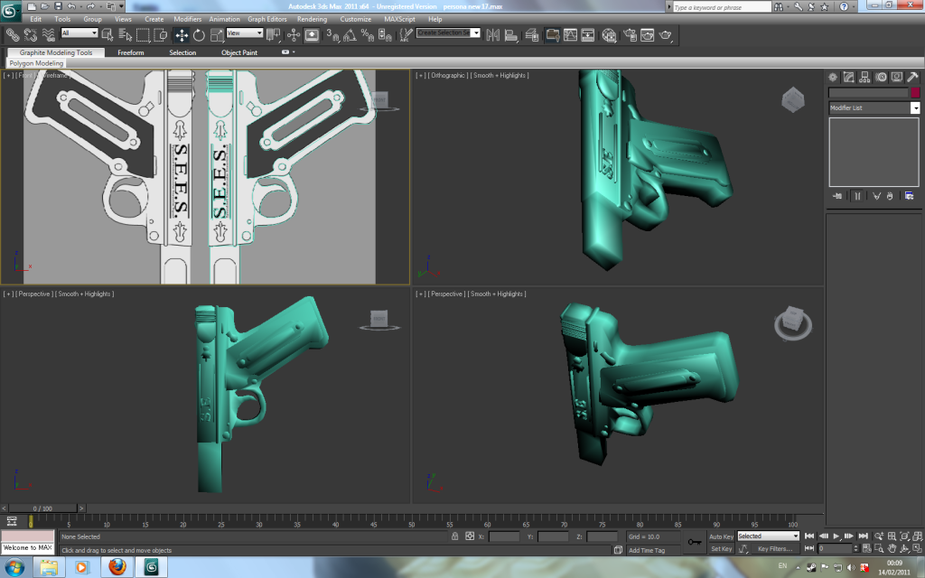
Task: Click the Mirror tool in toolbar
Action: tap(492, 35)
